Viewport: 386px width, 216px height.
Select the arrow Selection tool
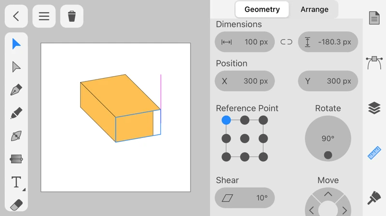click(16, 44)
